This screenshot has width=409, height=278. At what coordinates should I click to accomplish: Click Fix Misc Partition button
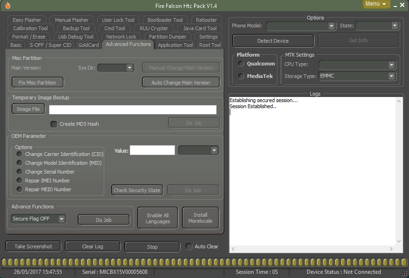click(x=38, y=83)
